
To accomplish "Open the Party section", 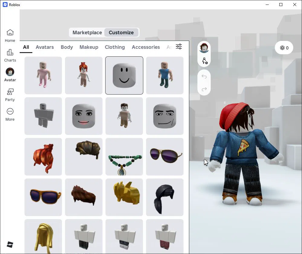I will 10,95.
